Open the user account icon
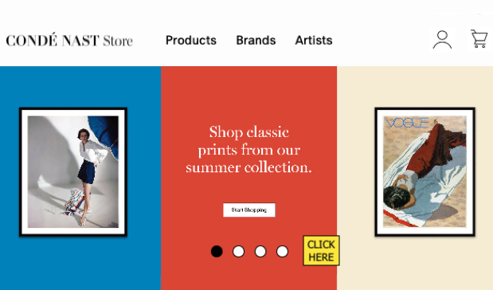 tap(442, 40)
